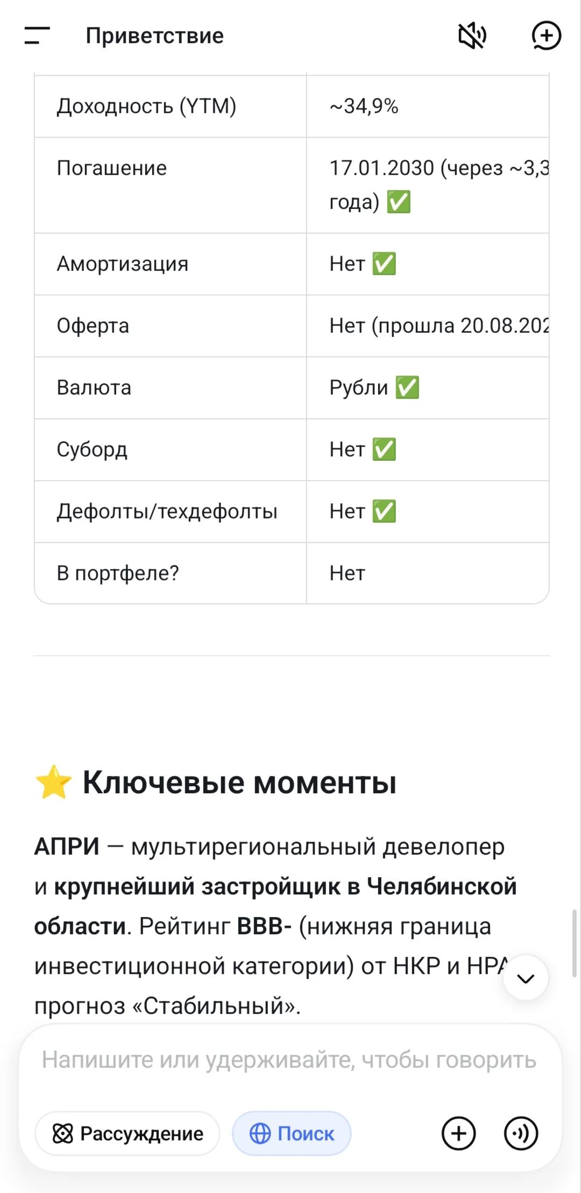Click the Ключевые моменты heading
The width and height of the screenshot is (581, 1193).
(239, 782)
